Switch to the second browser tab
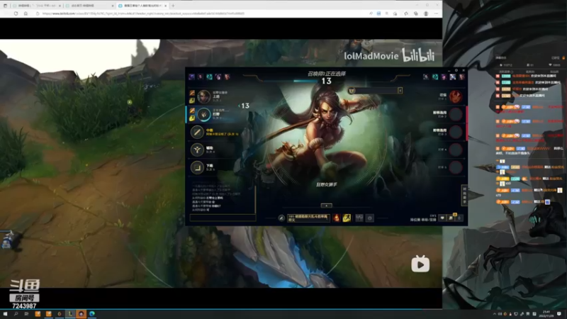The image size is (567, 319). tap(89, 6)
